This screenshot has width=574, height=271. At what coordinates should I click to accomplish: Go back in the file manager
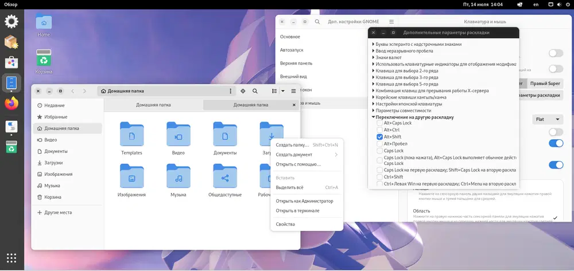tap(72, 91)
